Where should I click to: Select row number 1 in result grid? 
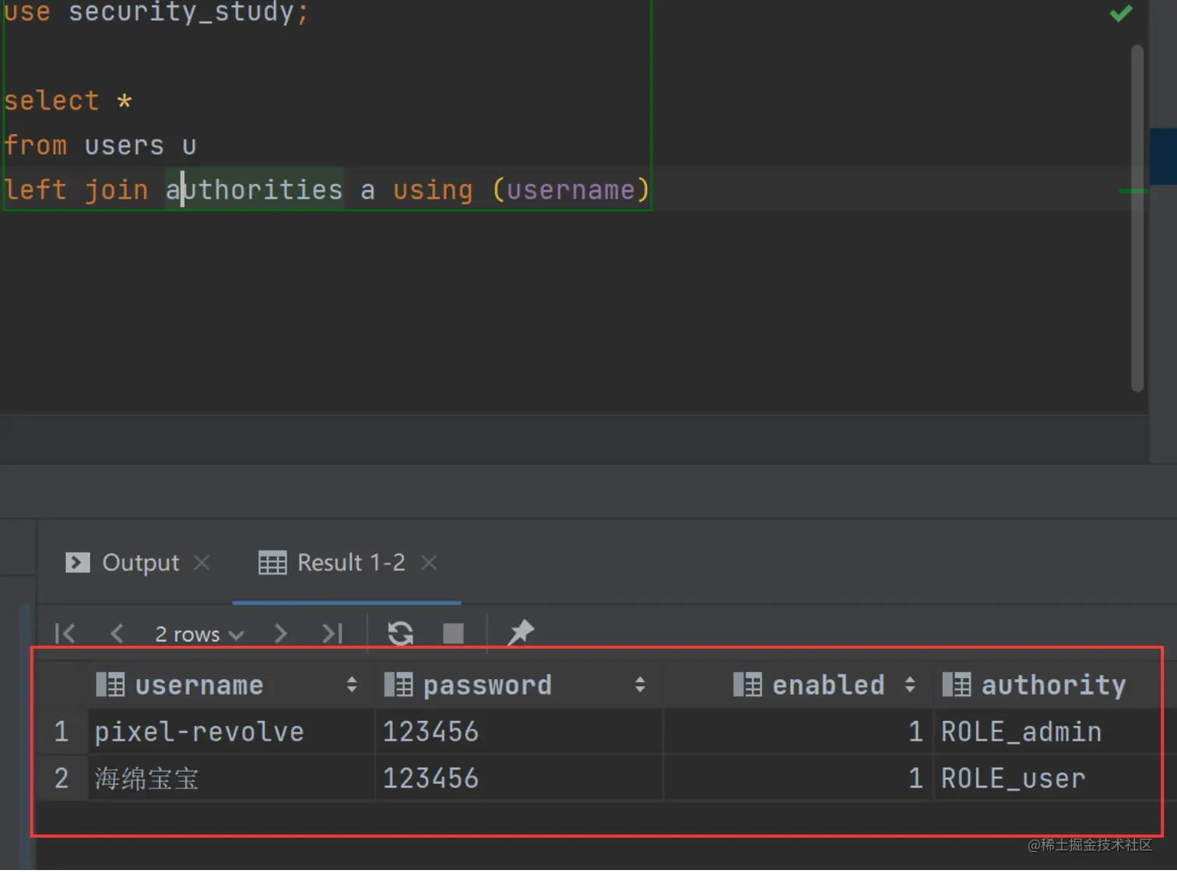(x=61, y=731)
